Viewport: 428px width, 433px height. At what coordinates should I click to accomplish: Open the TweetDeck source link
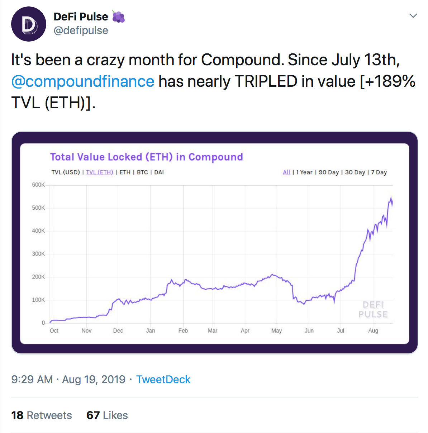pos(163,379)
